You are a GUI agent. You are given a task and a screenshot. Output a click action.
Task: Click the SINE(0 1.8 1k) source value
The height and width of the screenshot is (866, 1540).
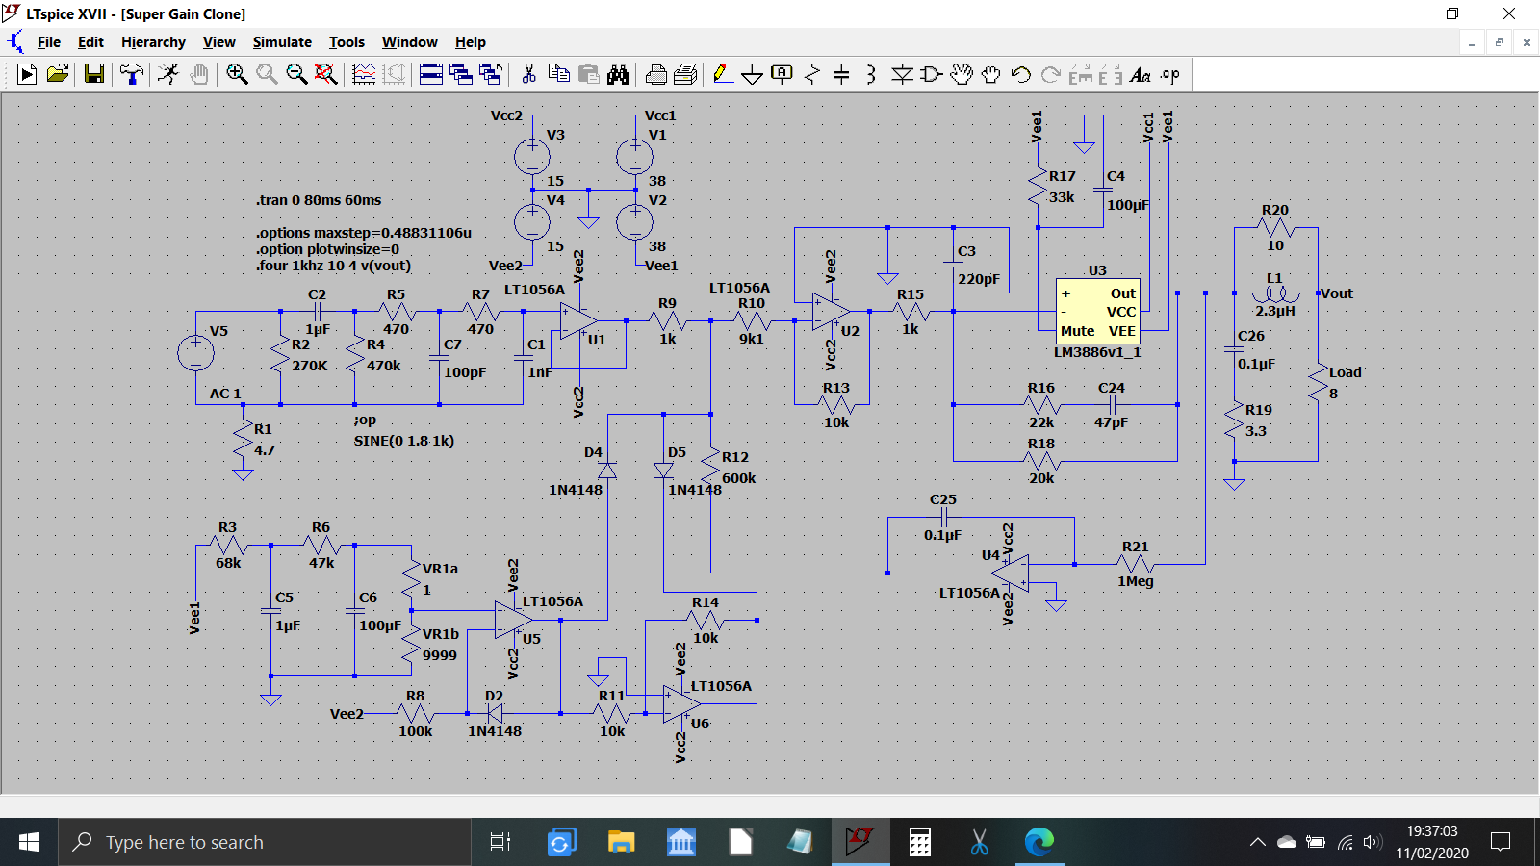click(404, 441)
